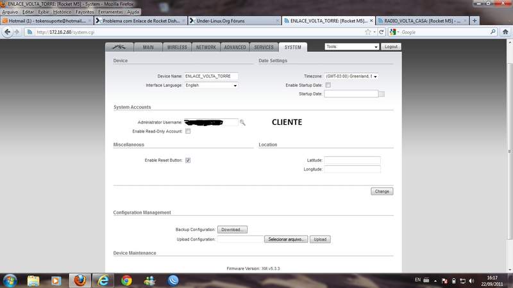Image resolution: width=513 pixels, height=288 pixels.
Task: Click network tray icon
Action: [462, 281]
